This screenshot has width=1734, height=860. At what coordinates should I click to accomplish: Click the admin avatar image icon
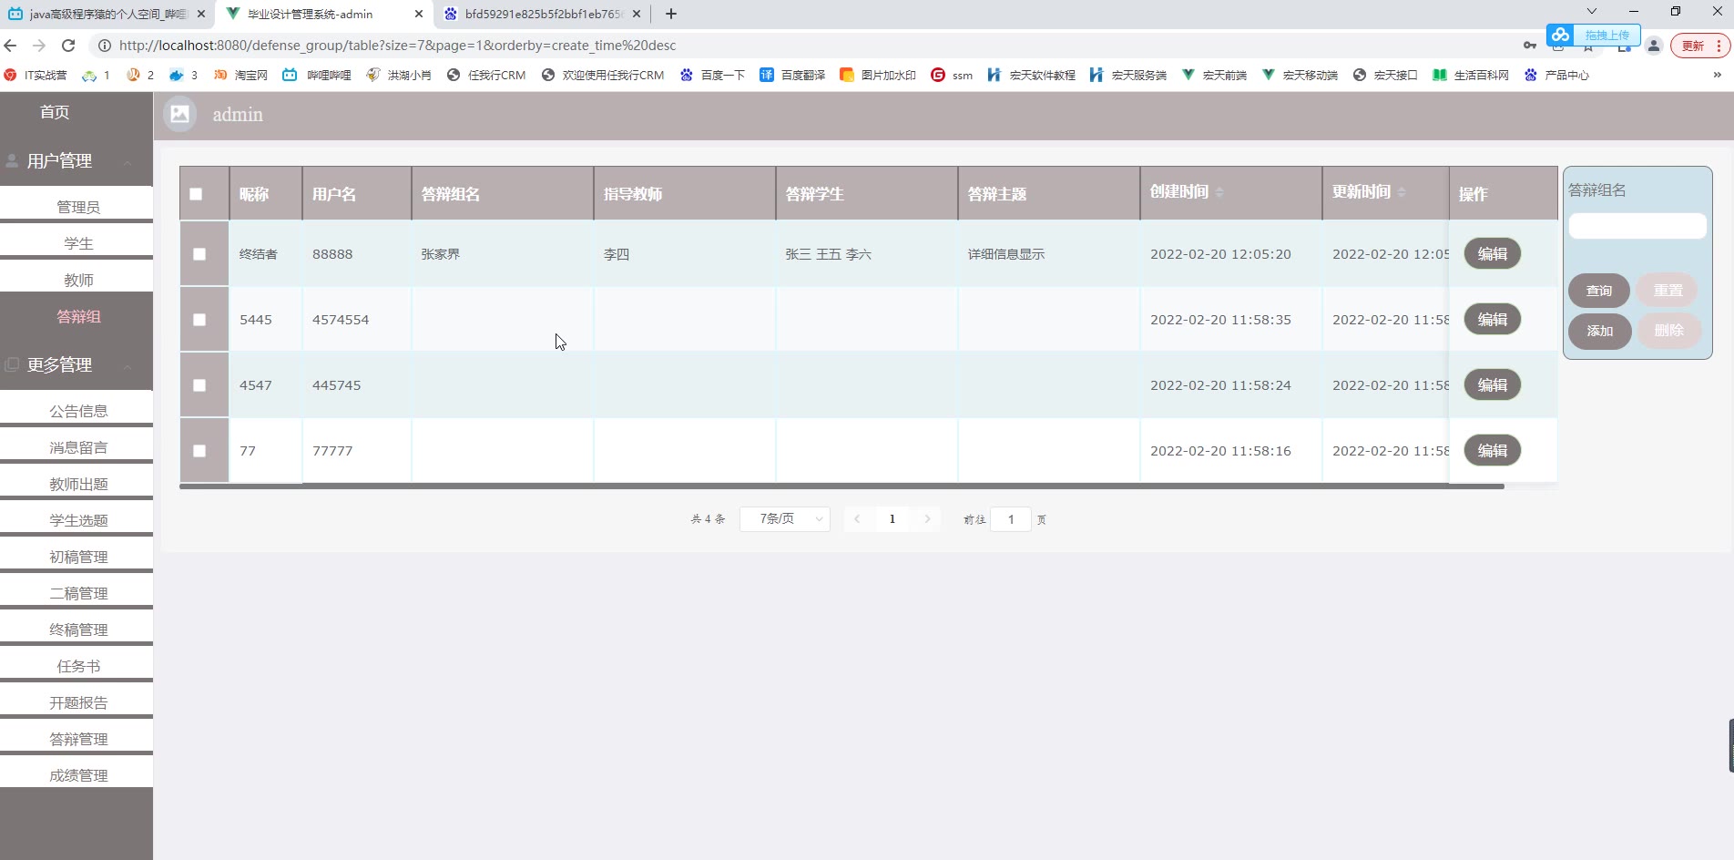[x=179, y=114]
